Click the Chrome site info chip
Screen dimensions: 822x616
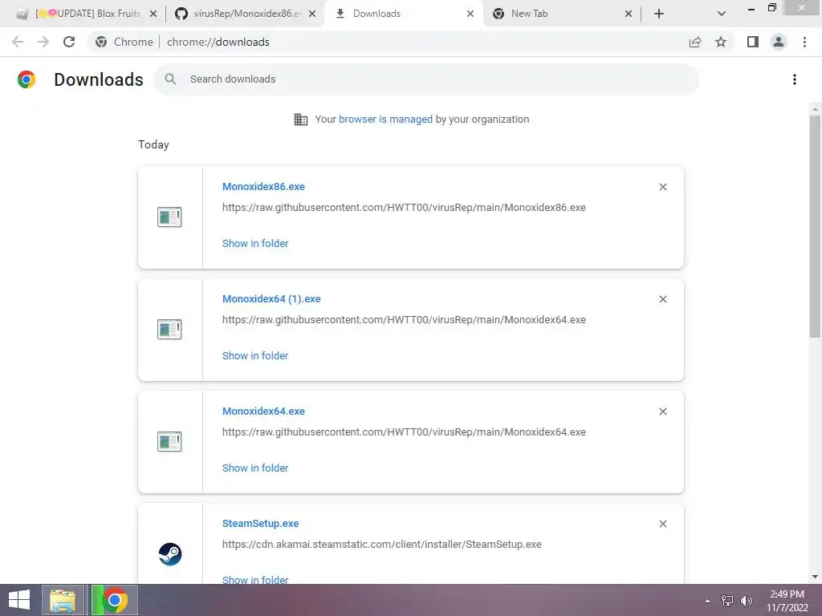point(124,42)
